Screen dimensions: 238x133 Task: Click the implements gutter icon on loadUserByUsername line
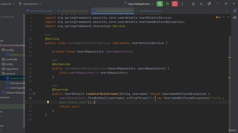tap(34, 93)
